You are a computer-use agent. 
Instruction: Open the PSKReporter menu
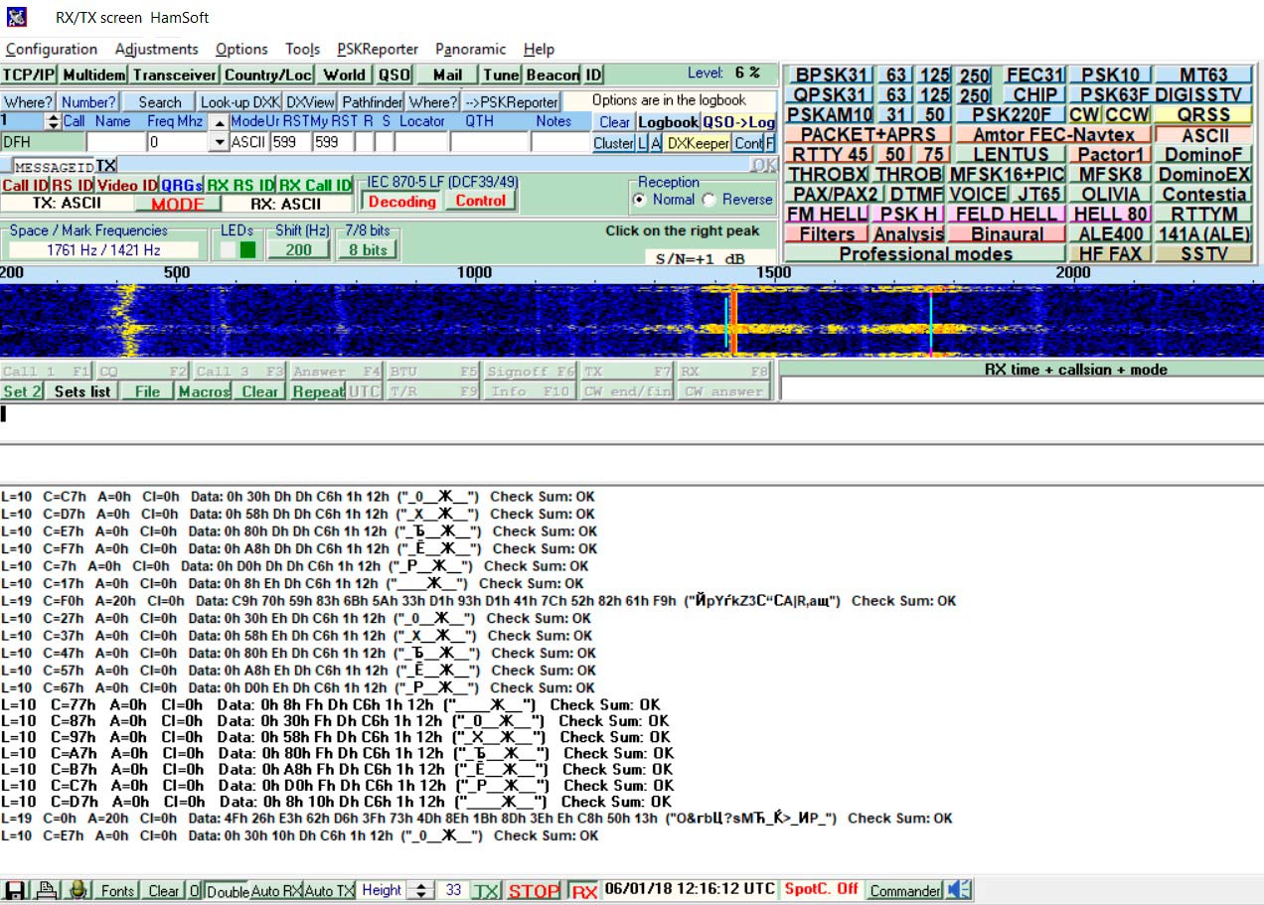pyautogui.click(x=378, y=49)
